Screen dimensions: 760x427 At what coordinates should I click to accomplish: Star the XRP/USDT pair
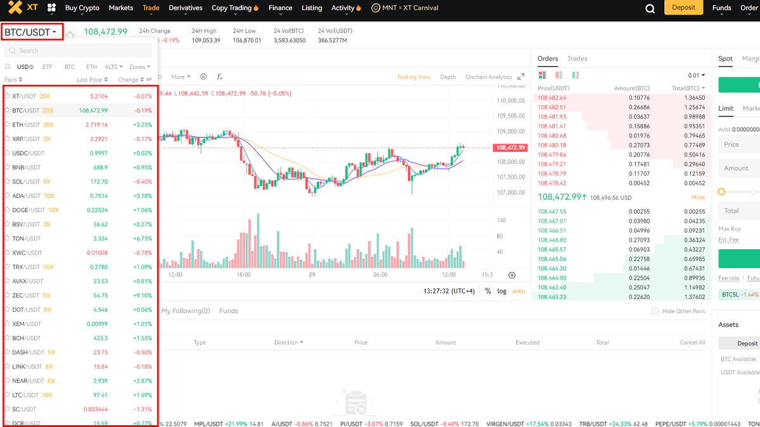click(x=8, y=139)
